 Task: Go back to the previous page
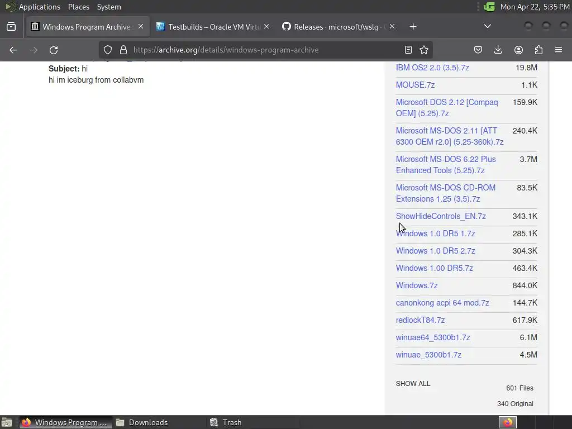pyautogui.click(x=13, y=50)
